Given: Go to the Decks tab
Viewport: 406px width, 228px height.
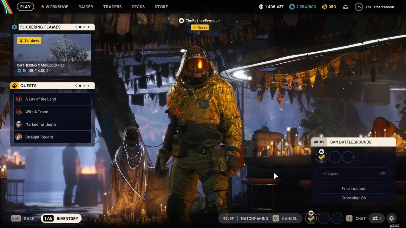Looking at the screenshot, I should 138,7.
